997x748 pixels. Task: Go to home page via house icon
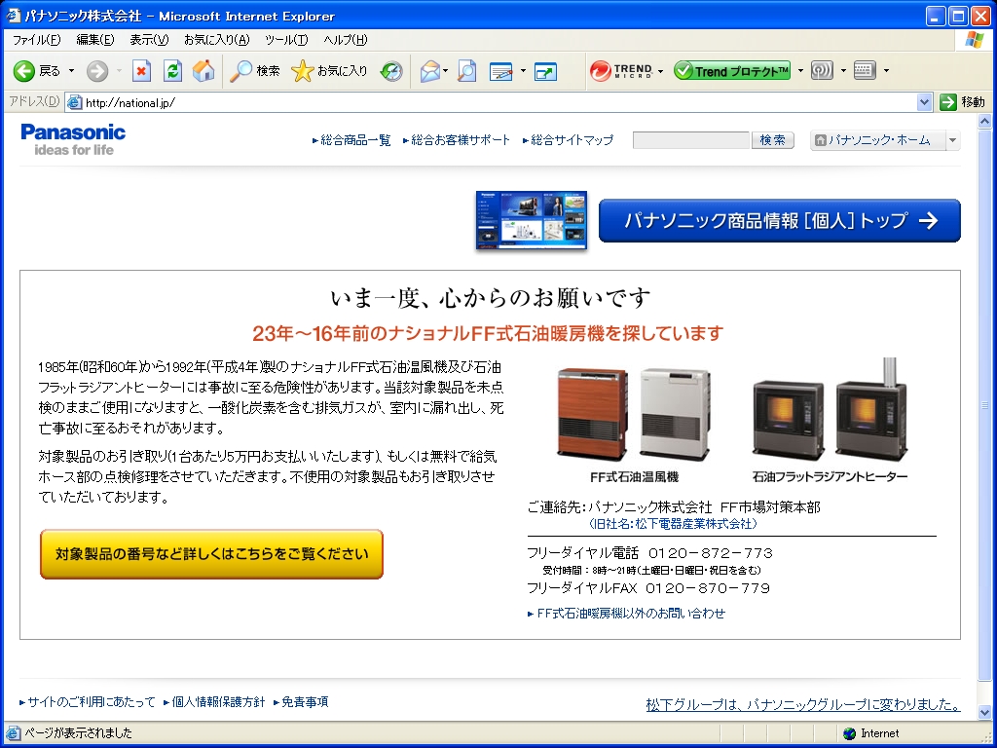(x=203, y=70)
